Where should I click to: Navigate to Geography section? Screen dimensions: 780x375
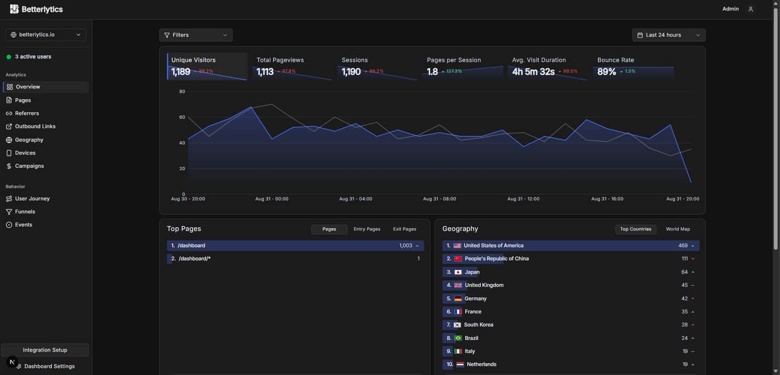point(46,140)
